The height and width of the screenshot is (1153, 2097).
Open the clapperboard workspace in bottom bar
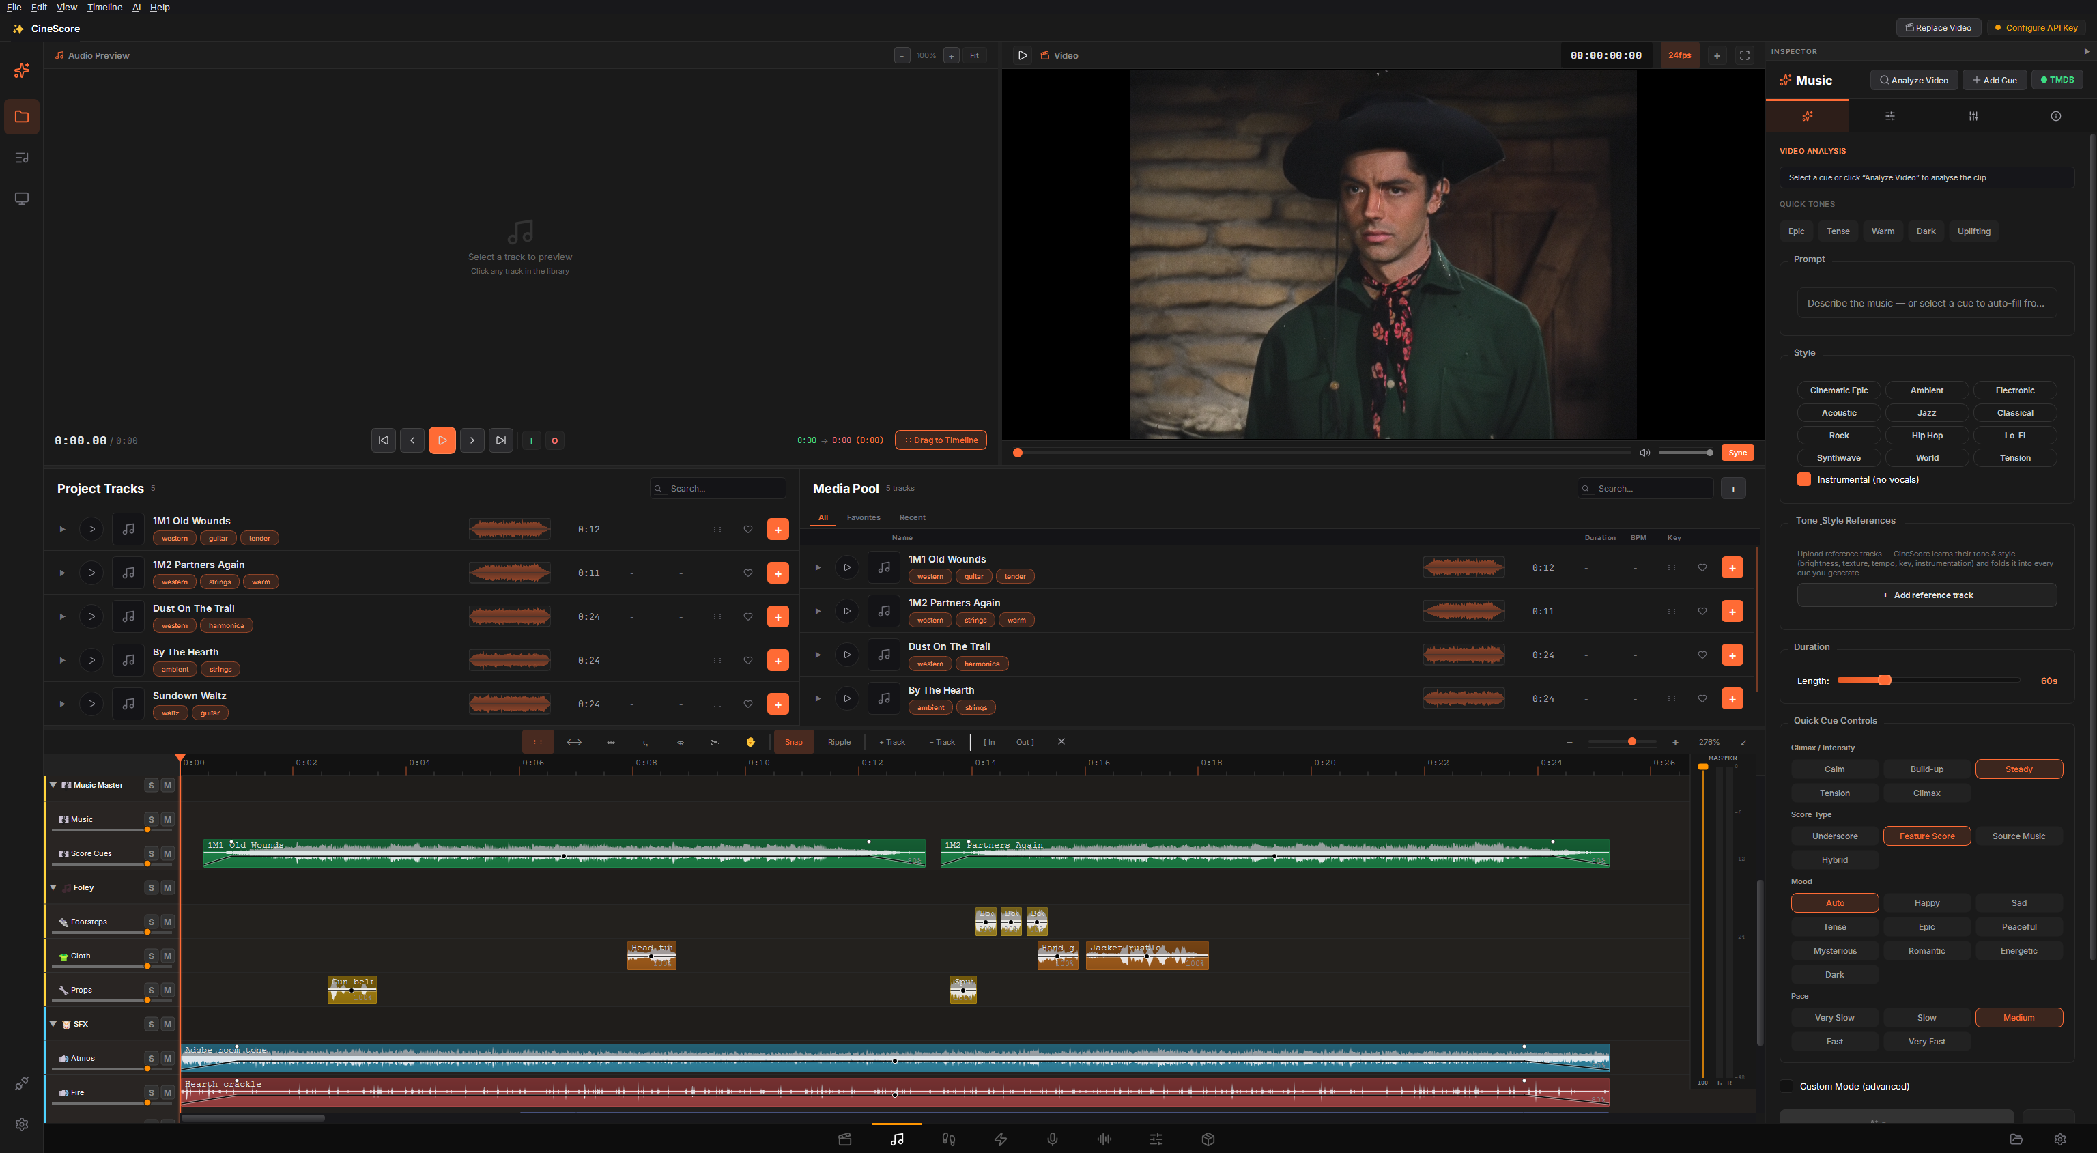tap(845, 1139)
